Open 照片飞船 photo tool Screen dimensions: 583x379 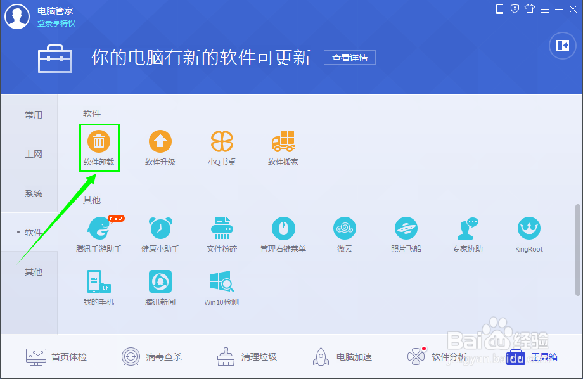tap(406, 234)
